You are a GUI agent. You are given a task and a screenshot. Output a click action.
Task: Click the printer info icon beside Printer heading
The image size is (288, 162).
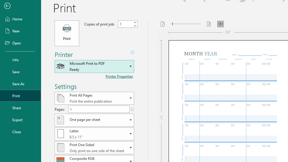pyautogui.click(x=132, y=52)
